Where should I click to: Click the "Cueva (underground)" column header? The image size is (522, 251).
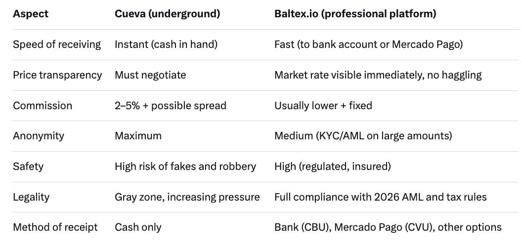point(167,14)
